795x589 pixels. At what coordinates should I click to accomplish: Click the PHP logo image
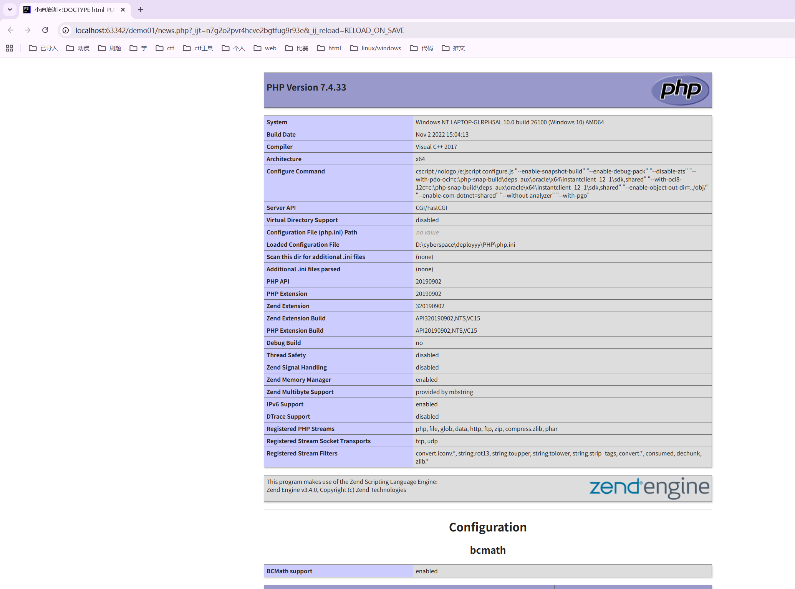[680, 90]
